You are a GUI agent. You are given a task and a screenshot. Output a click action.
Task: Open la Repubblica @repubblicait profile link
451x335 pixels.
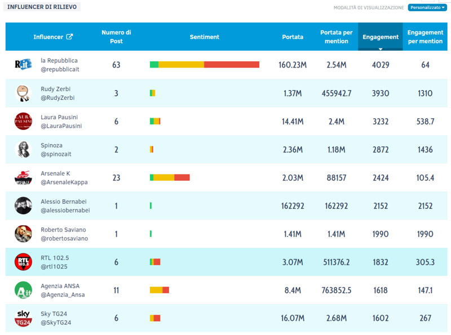click(60, 65)
